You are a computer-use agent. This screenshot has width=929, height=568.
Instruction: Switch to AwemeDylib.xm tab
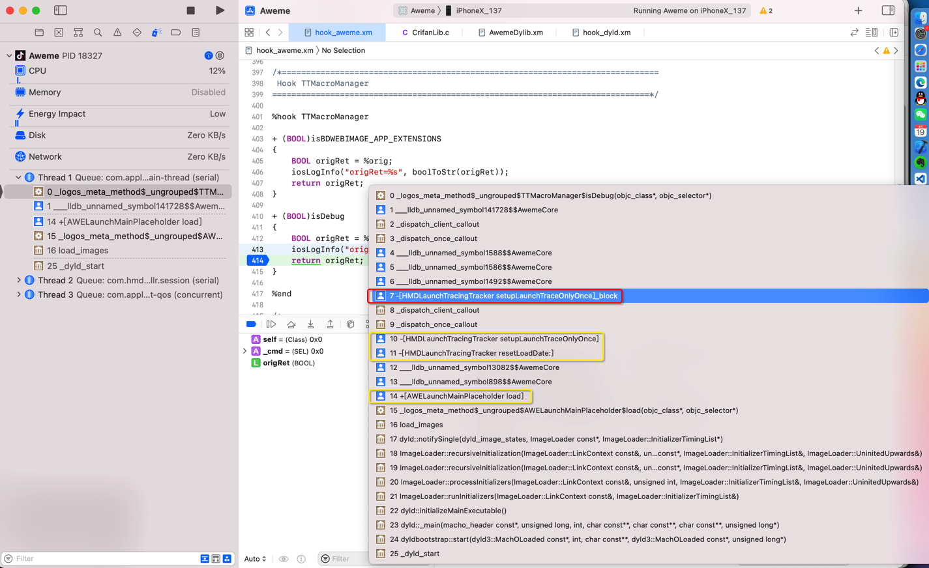coord(510,33)
